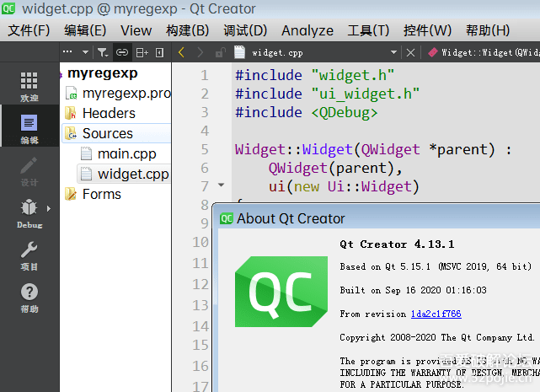
Task: Close the widget.cpp document with X
Action: click(x=411, y=52)
